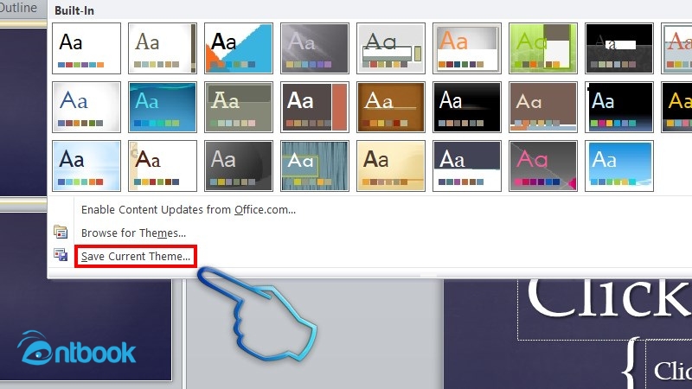692x389 pixels.
Task: Pick the dark charcoal gradient theme
Action: [x=239, y=166]
